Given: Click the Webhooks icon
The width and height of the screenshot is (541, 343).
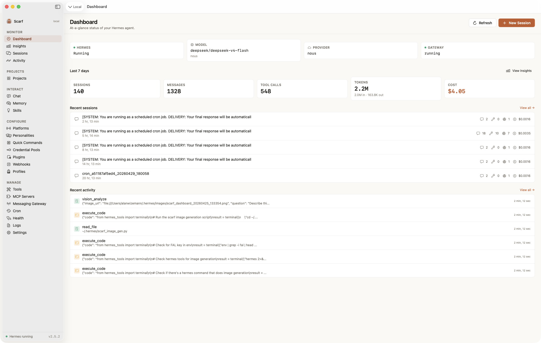Looking at the screenshot, I should (9, 164).
